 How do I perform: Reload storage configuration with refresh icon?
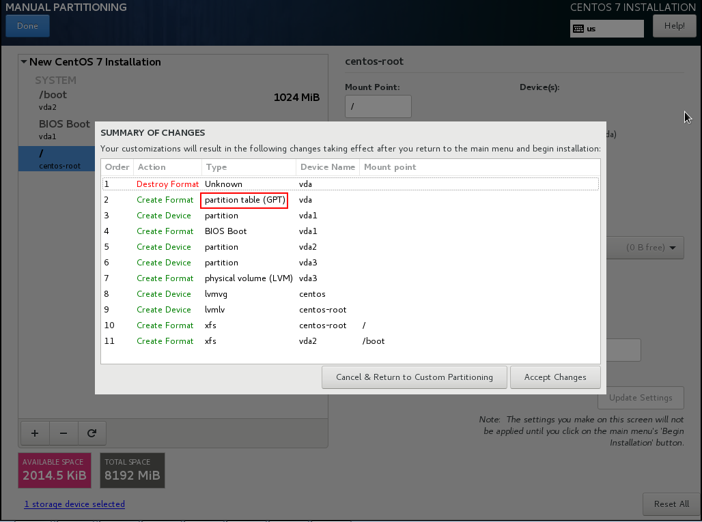(x=92, y=433)
